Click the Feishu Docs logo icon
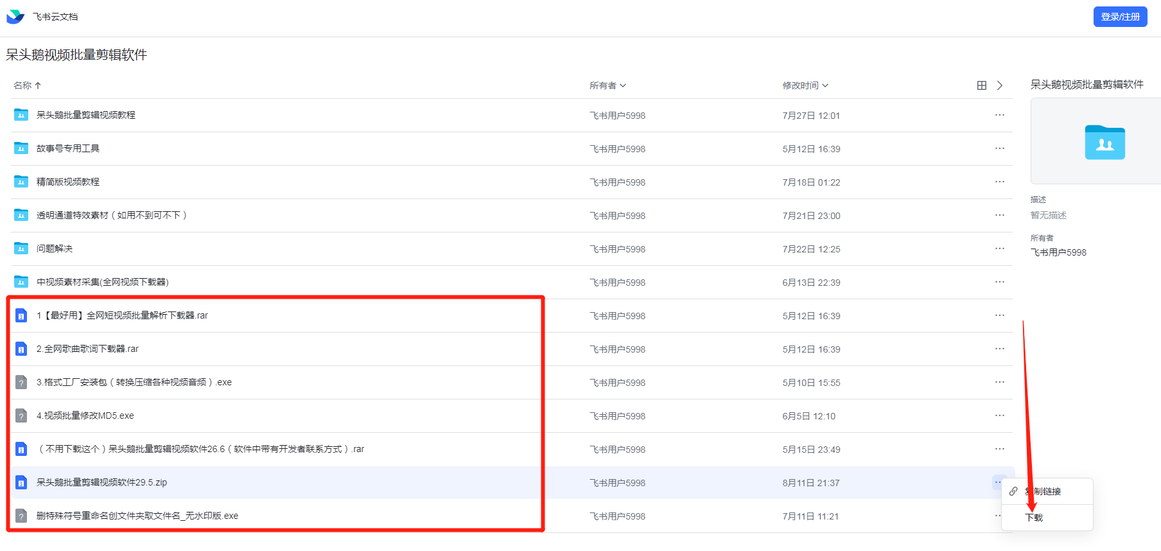Viewport: 1161px width, 551px height. tap(15, 17)
